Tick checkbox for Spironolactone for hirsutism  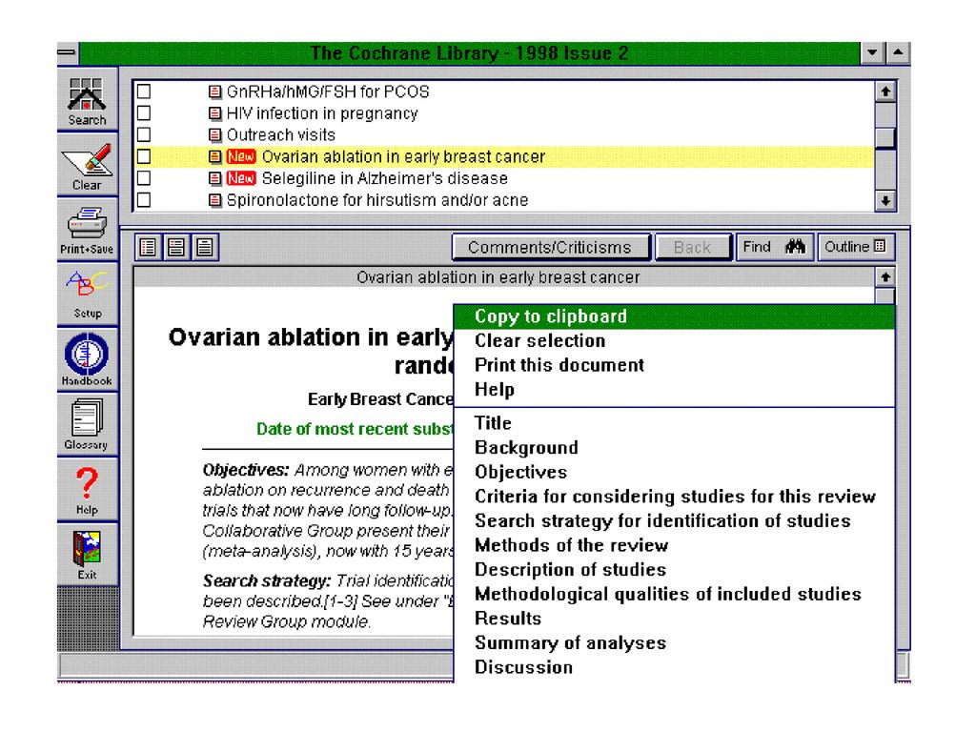click(x=144, y=200)
